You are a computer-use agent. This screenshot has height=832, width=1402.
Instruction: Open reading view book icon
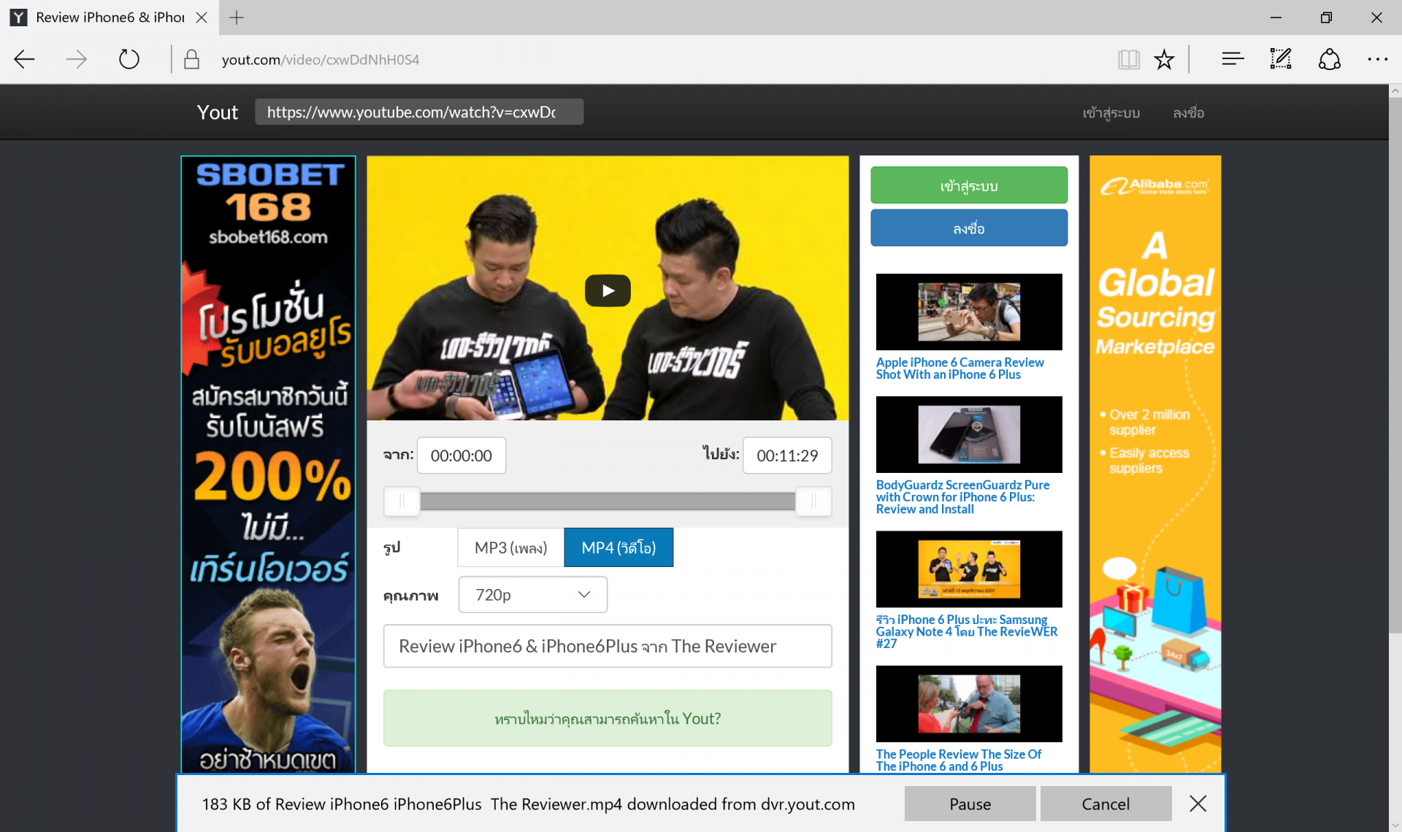click(1129, 60)
